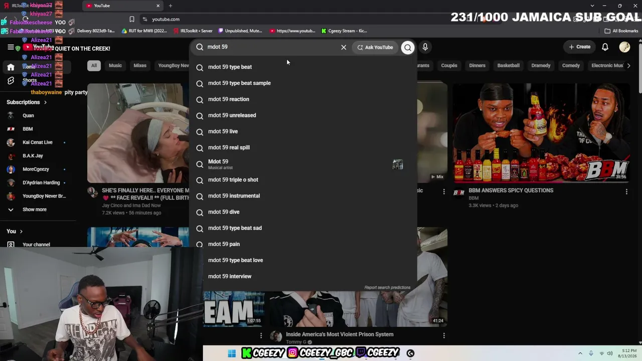Filter by the Dramedy chip

click(541, 66)
